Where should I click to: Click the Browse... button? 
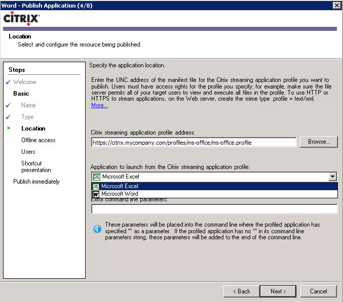click(319, 142)
